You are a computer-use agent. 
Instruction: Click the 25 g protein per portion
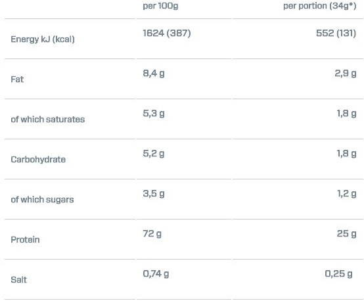(347, 234)
